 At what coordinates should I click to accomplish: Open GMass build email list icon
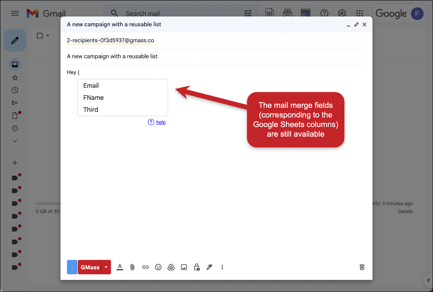(287, 13)
